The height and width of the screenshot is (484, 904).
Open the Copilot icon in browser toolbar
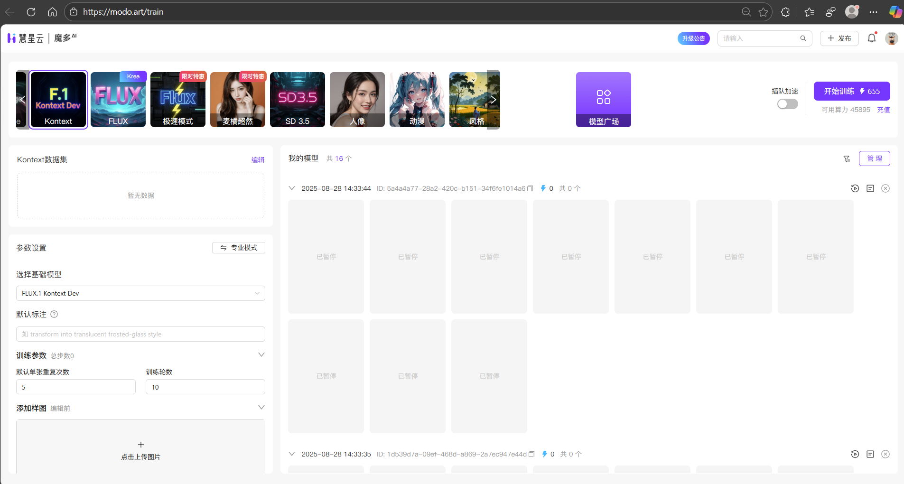[x=895, y=12]
